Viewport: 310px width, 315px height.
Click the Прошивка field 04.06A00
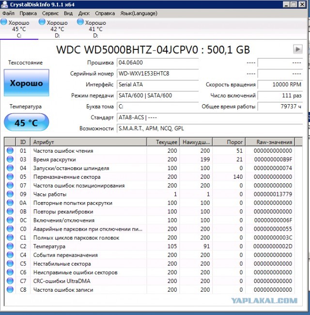click(x=157, y=63)
